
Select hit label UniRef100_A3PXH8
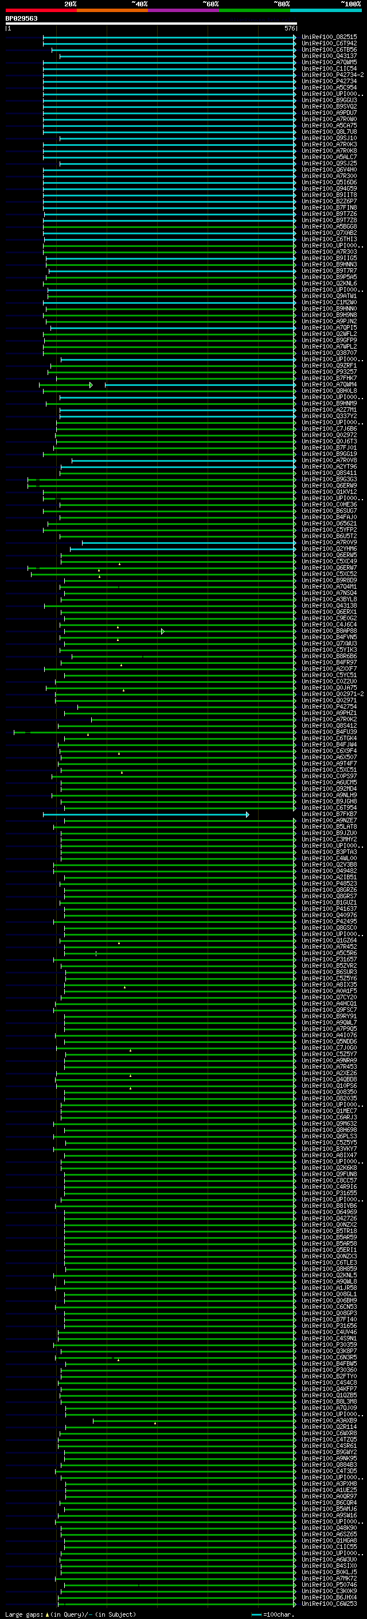click(329, 1484)
